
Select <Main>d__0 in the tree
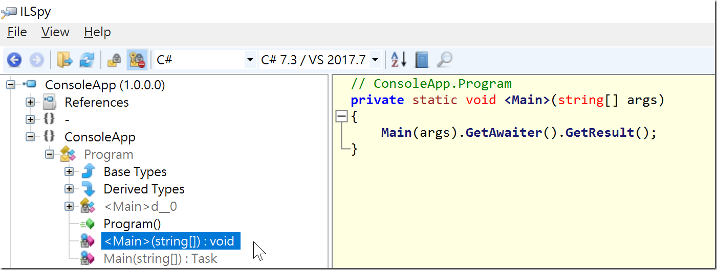pyautogui.click(x=140, y=207)
